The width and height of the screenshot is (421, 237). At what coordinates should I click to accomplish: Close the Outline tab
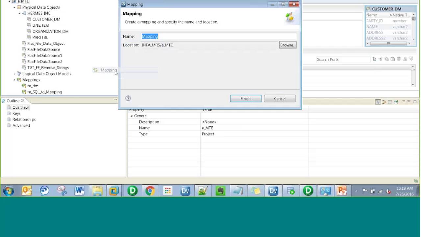click(x=23, y=101)
